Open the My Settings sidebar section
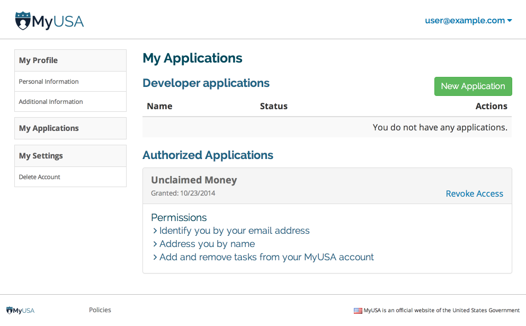526x326 pixels. pyautogui.click(x=41, y=156)
